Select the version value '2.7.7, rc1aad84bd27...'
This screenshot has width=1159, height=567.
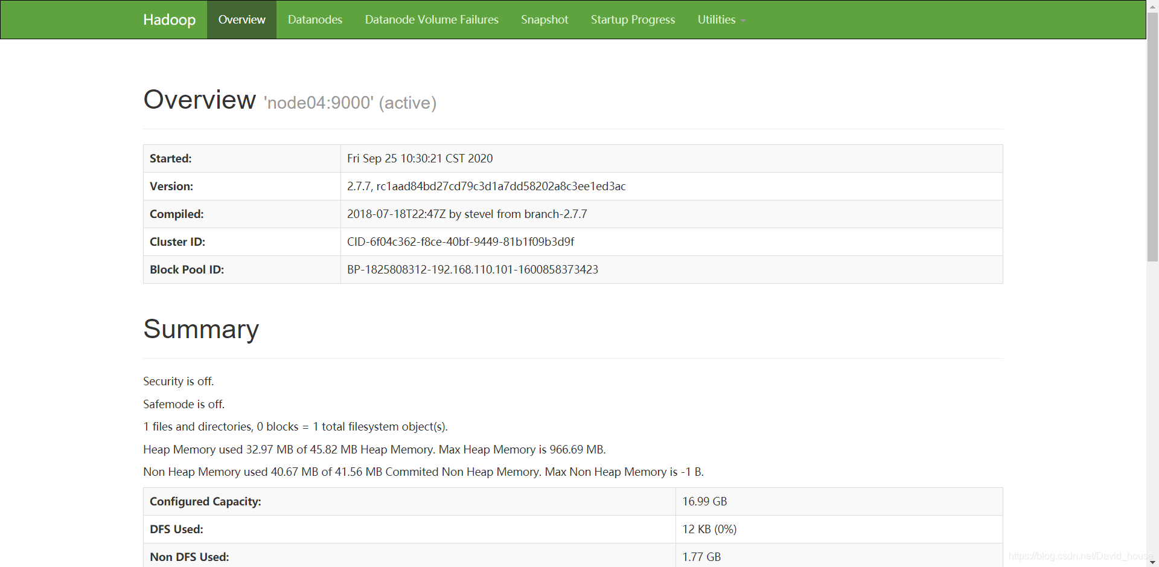pyautogui.click(x=486, y=186)
